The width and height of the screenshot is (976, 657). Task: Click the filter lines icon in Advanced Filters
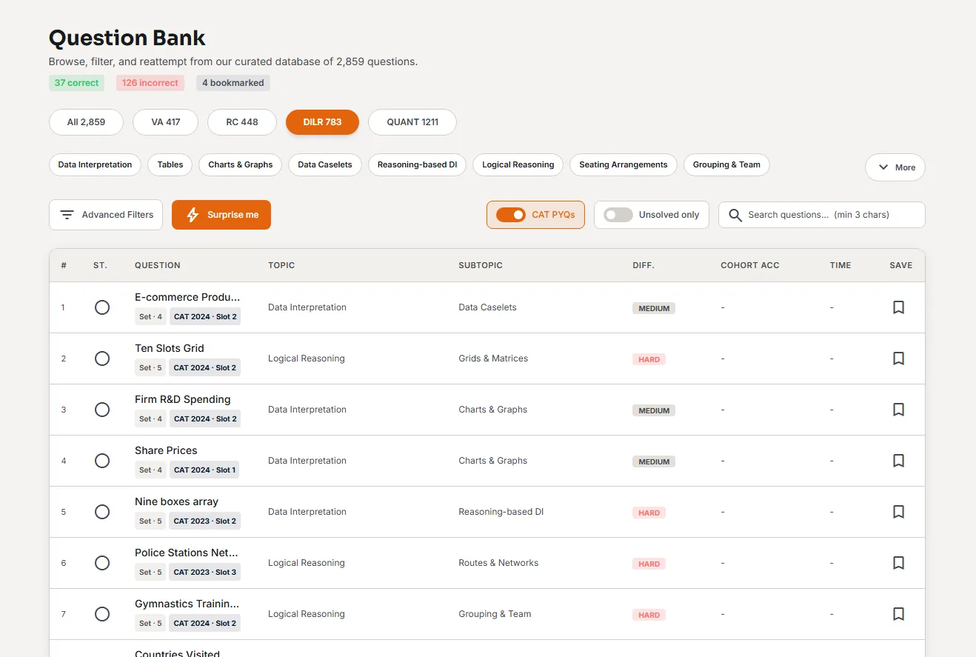point(67,215)
